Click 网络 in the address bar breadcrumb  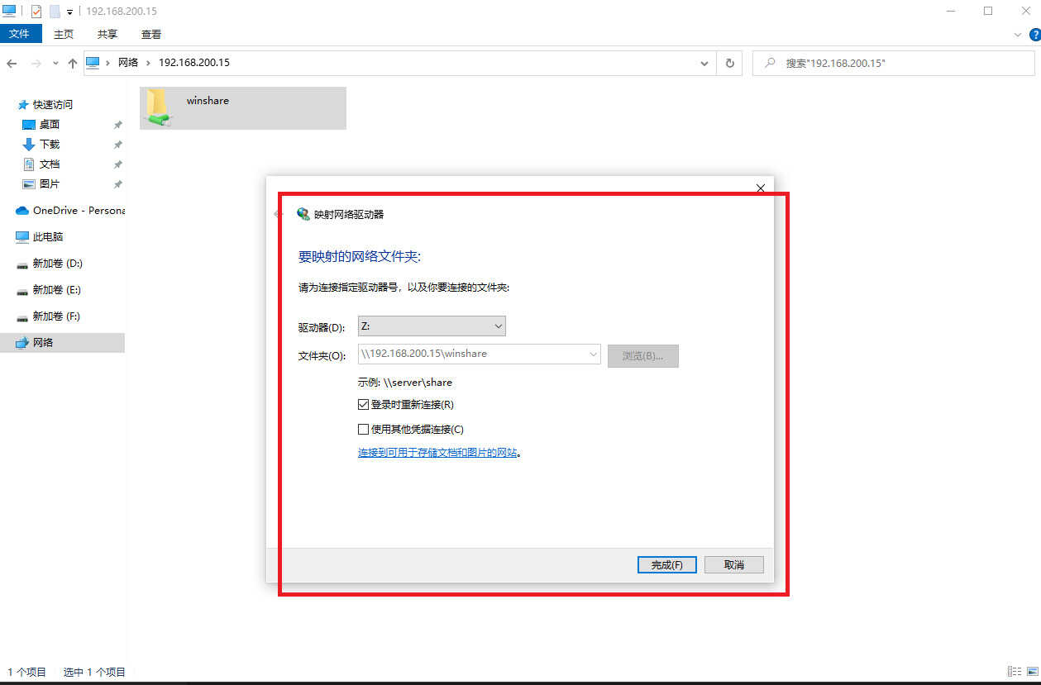(128, 63)
